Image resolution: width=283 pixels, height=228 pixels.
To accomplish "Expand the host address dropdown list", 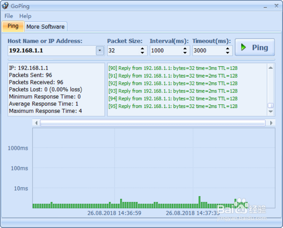I will pyautogui.click(x=100, y=51).
